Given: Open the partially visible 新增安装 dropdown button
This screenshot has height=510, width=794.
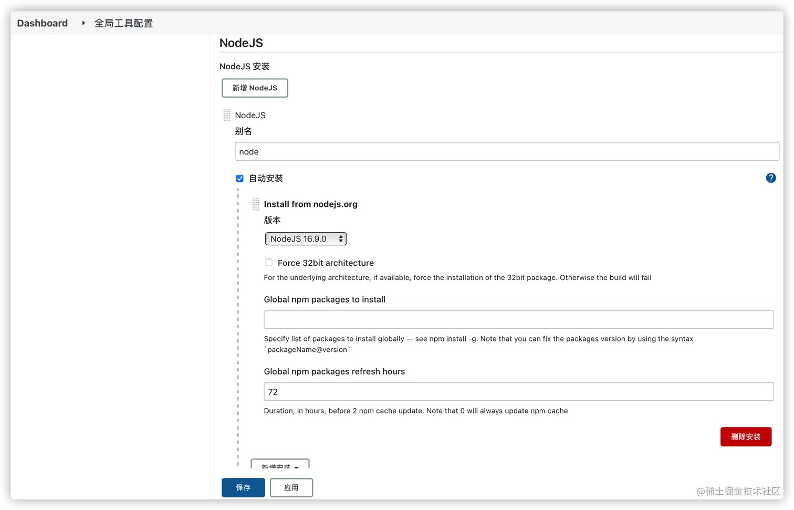Looking at the screenshot, I should [280, 464].
